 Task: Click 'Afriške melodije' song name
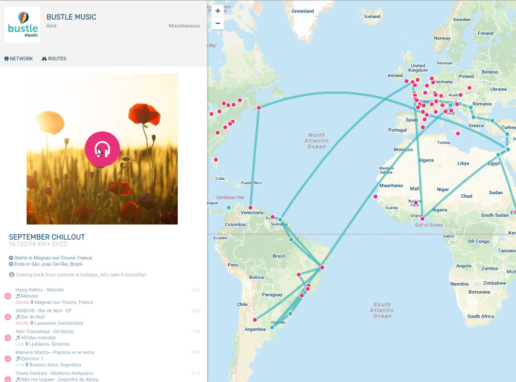tap(38, 338)
